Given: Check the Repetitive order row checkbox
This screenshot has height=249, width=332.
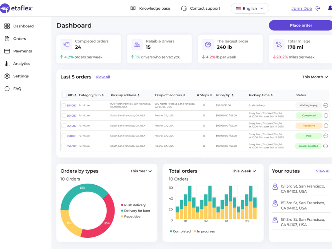Looking at the screenshot, I should coord(64,125).
